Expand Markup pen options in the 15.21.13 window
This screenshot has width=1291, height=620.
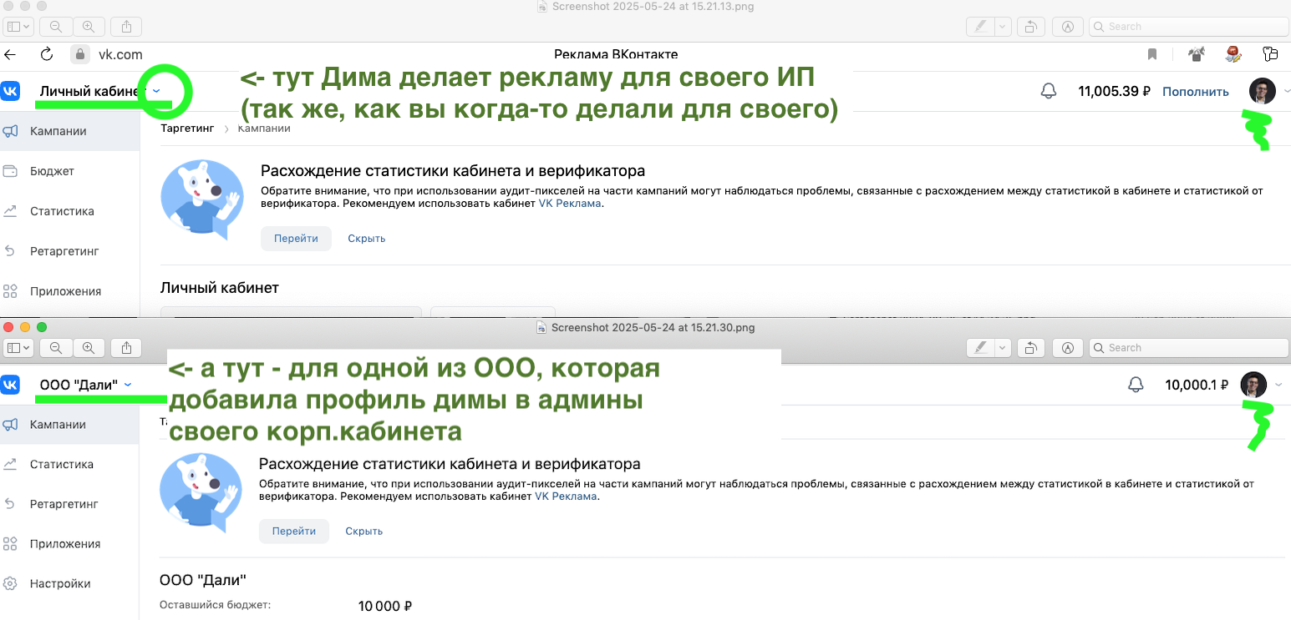point(1003,27)
